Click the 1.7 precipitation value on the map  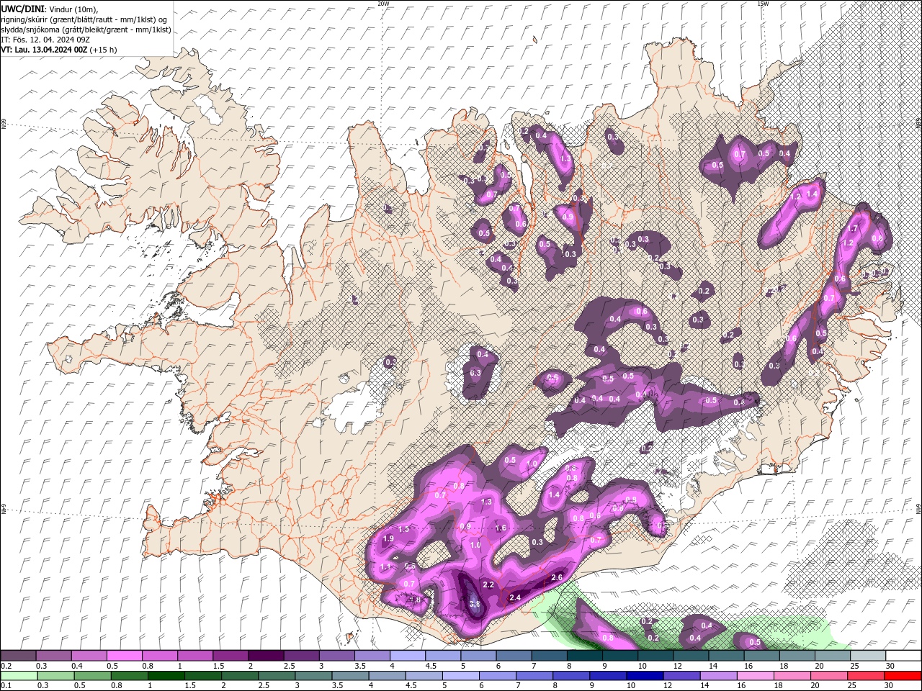(853, 229)
